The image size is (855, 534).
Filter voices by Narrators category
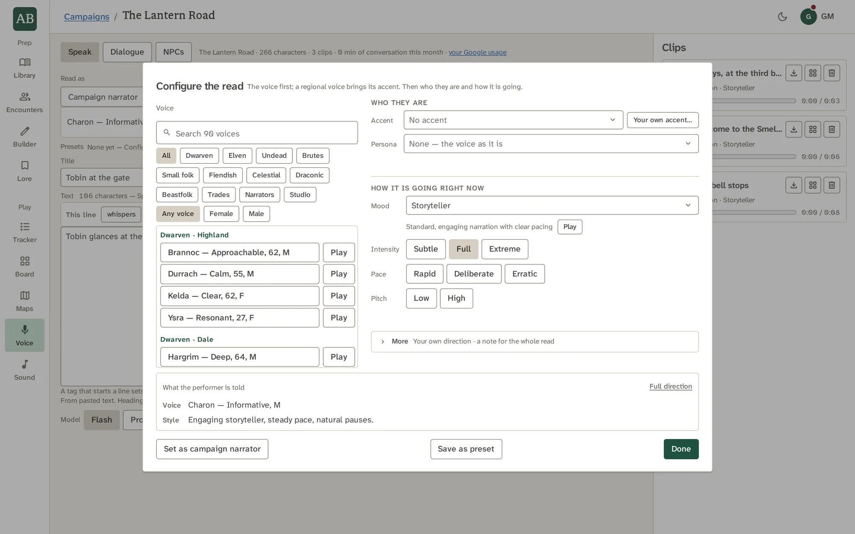(x=259, y=194)
